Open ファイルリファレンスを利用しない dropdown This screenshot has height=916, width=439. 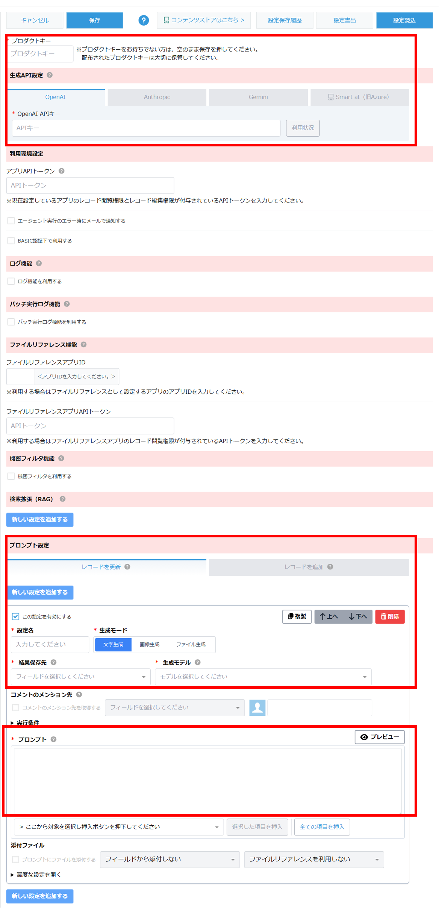pos(314,860)
